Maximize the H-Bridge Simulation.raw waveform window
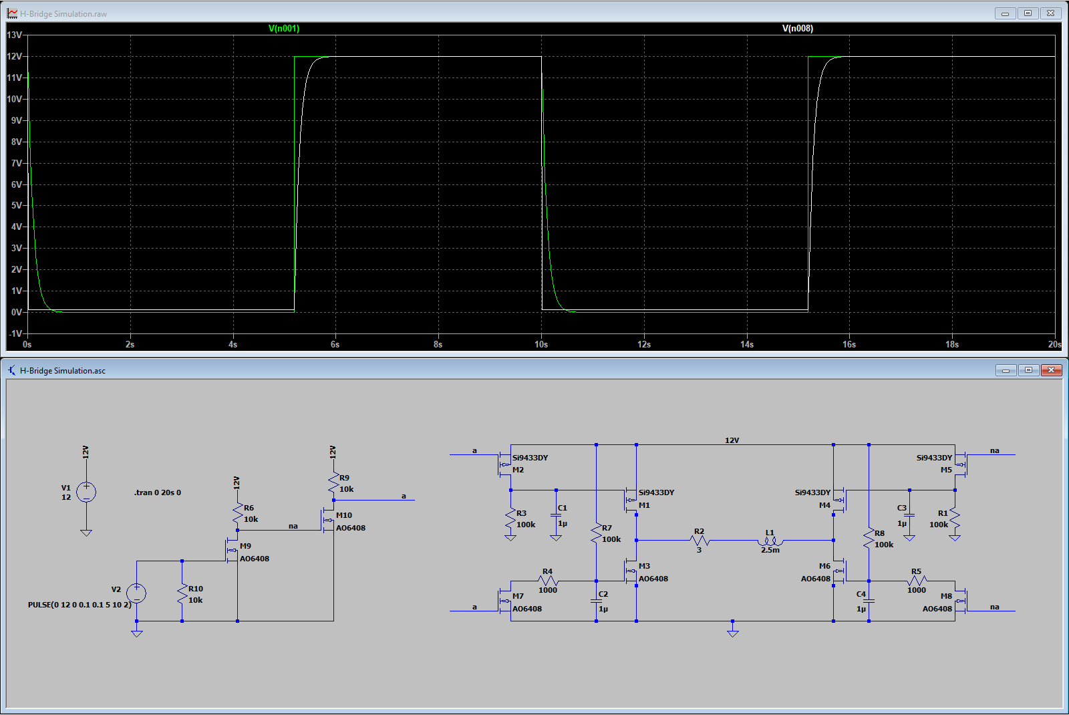 pos(1028,13)
